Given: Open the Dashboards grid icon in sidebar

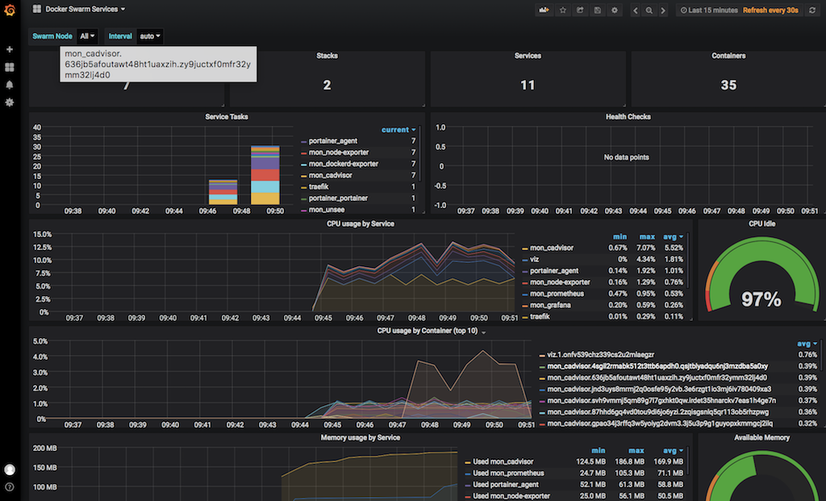Looking at the screenshot, I should pos(10,68).
